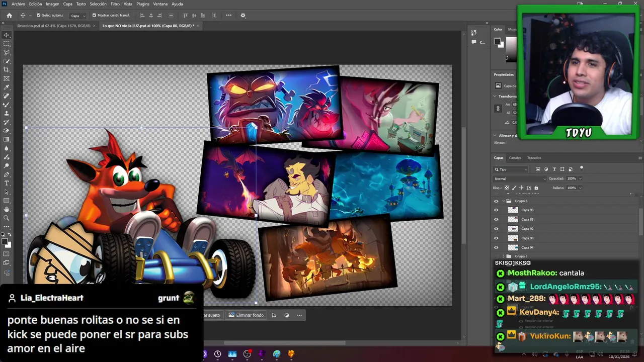Collapse the Grupo 6 layer group
This screenshot has height=362, width=644.
pyautogui.click(x=503, y=201)
